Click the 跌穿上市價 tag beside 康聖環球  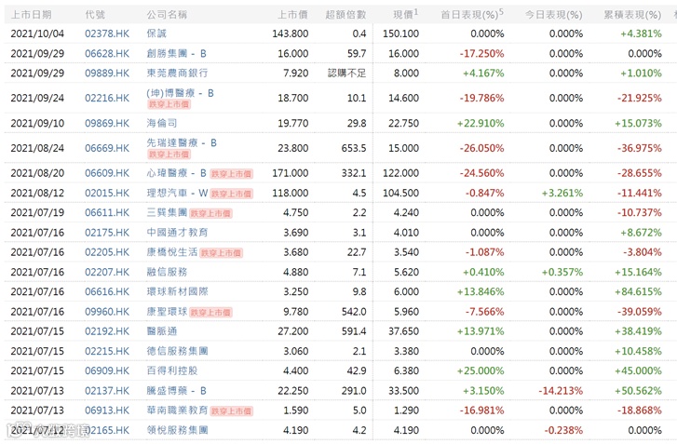[210, 313]
